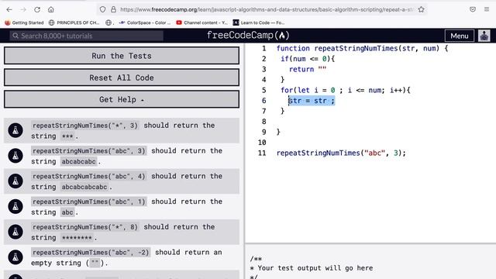Click the flask icon for the "abc", 1 test

pos(15,207)
